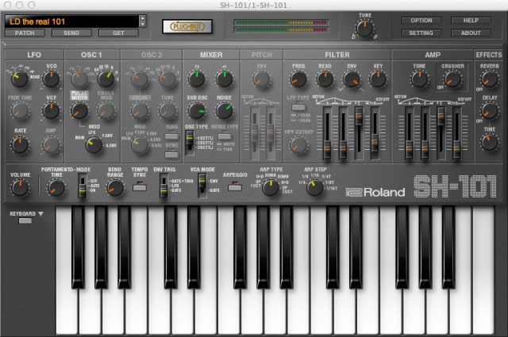Adjust the Filter Freq cutoff knob
Image resolution: width=508 pixels, height=337 pixels.
298,79
